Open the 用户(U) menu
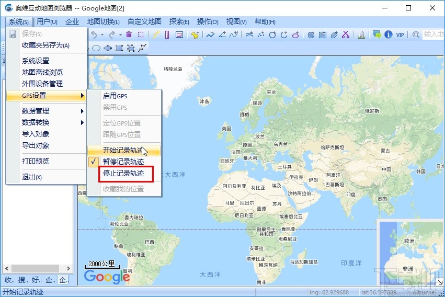445x297 pixels. 47,22
